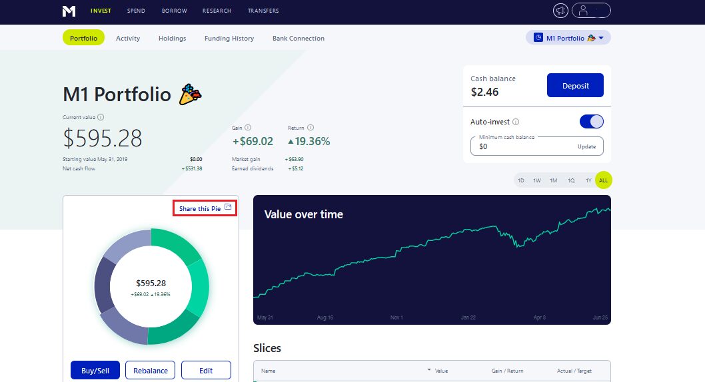
Task: Click the Slices section heading
Action: (267, 348)
